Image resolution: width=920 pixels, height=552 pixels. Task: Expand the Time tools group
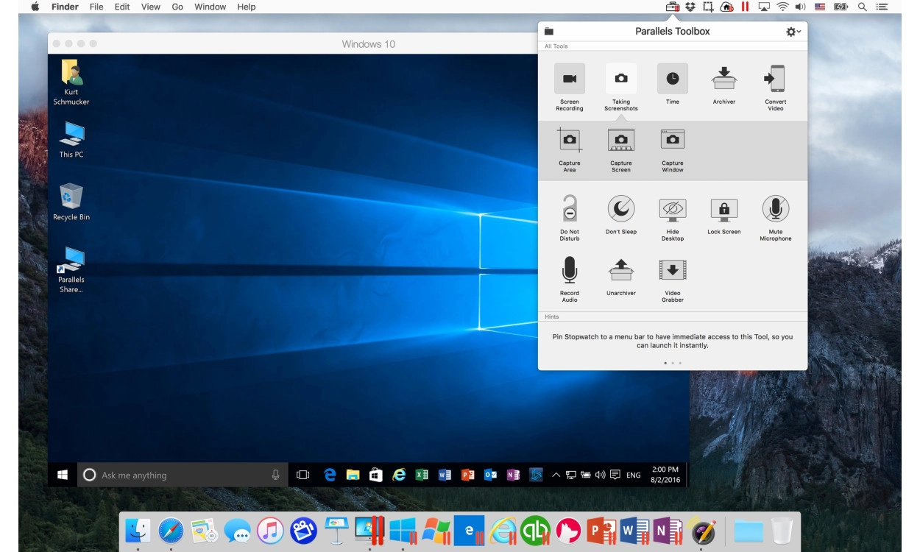coord(672,79)
